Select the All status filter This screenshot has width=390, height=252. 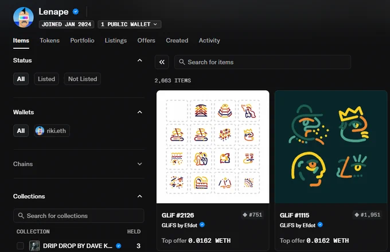[21, 79]
